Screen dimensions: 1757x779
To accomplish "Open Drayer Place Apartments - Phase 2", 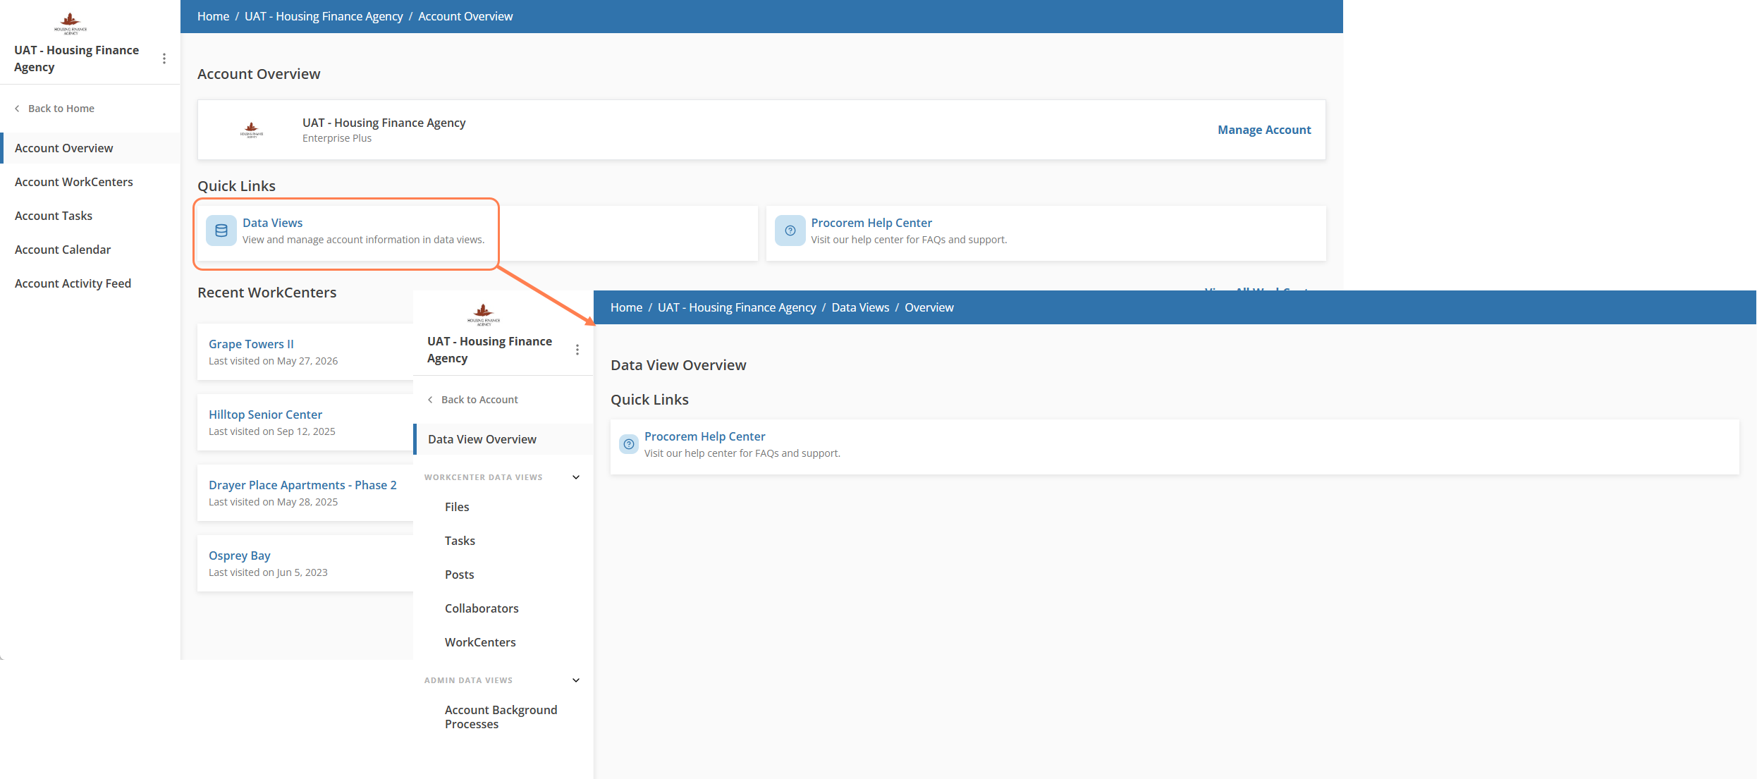I will point(302,485).
